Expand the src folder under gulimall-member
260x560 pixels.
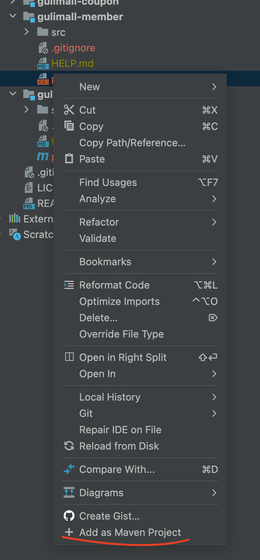click(26, 32)
